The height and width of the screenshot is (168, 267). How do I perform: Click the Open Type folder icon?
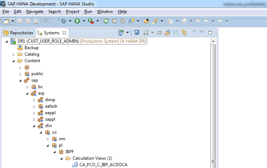coord(146,21)
